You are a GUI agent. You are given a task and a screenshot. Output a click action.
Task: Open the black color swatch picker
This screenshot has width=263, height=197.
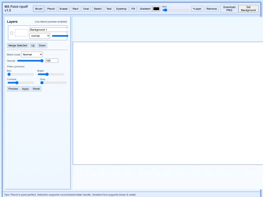(156, 9)
